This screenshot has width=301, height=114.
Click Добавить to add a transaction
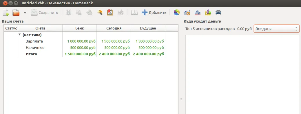154,13
